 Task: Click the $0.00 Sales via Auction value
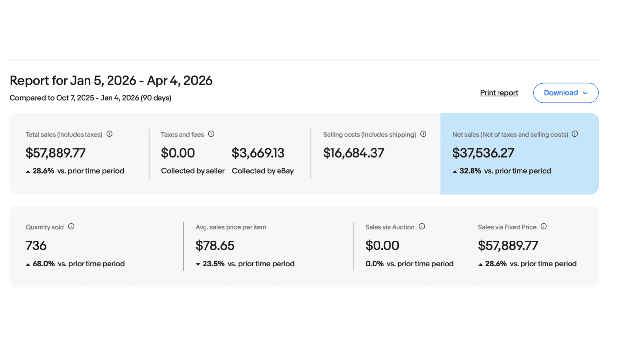point(382,246)
